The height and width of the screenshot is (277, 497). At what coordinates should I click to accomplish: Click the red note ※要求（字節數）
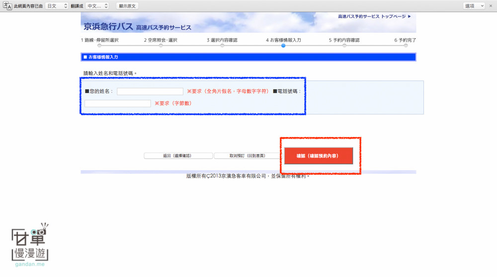(x=173, y=103)
